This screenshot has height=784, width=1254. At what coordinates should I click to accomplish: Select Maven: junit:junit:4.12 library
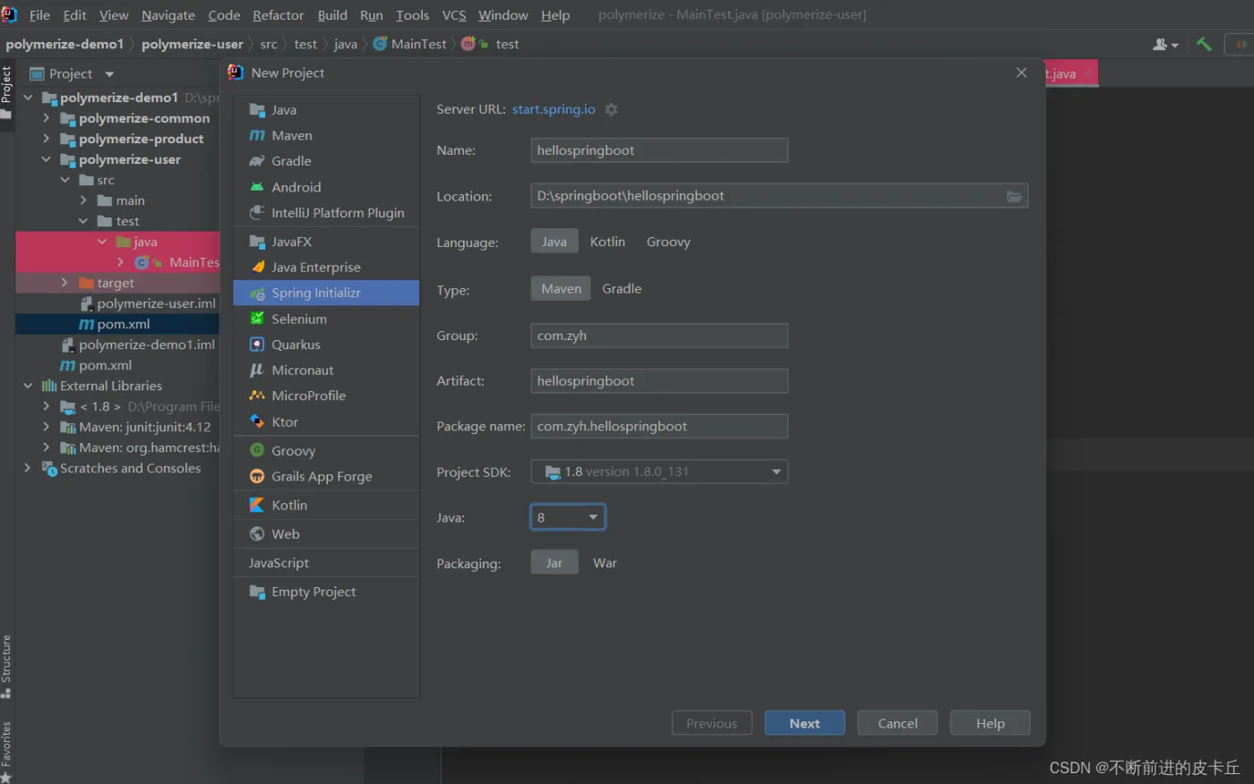point(144,427)
